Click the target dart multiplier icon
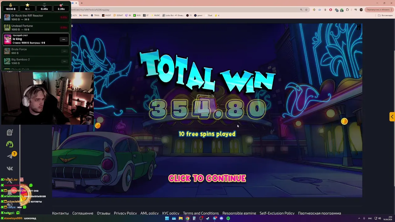395x222 pixels. click(x=61, y=5)
